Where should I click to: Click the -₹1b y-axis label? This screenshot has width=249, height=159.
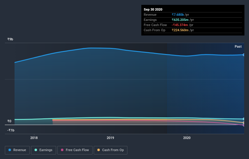[11, 130]
